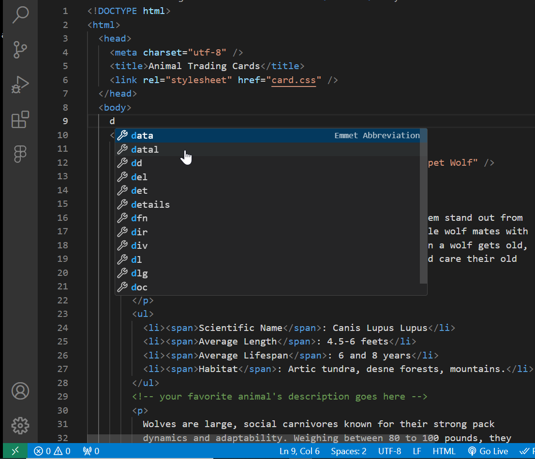Click the ports forwarded indicator
Screen dimensions: 535x459
91,451
